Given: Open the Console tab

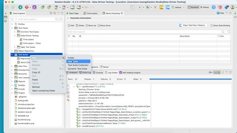Looking at the screenshot, I should coord(98,72).
